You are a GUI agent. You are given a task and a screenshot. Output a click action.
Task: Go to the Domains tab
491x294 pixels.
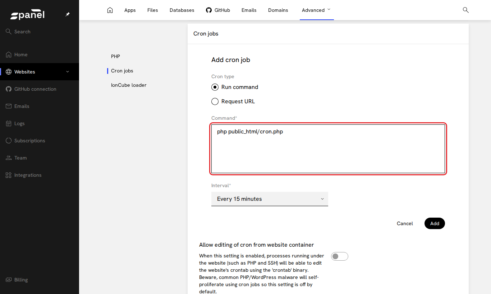(278, 10)
